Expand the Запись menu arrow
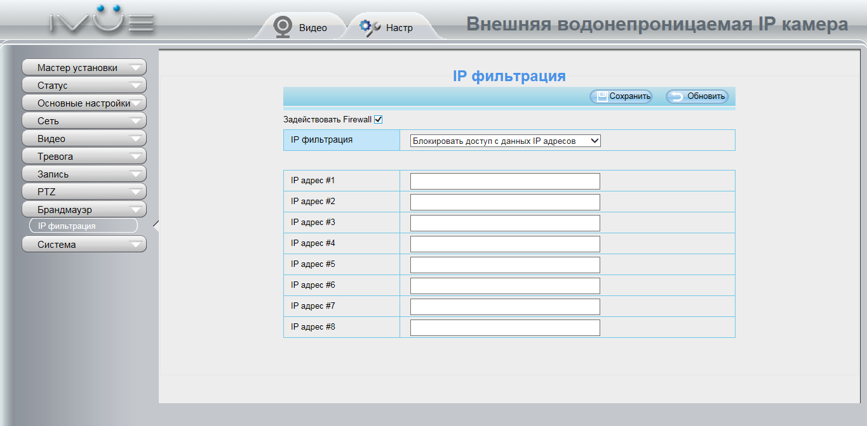 (x=135, y=174)
